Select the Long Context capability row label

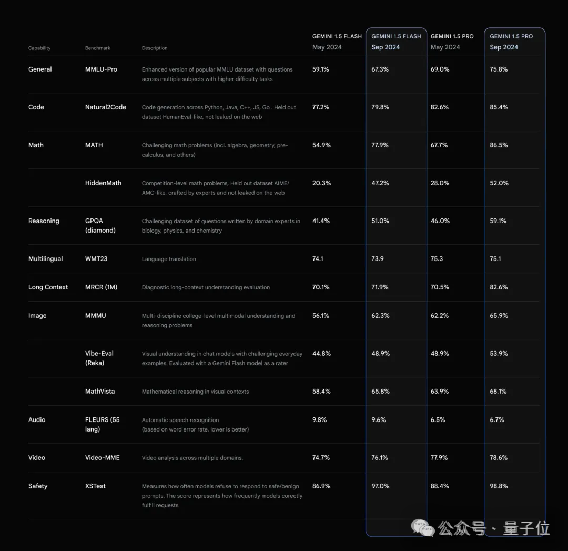48,287
